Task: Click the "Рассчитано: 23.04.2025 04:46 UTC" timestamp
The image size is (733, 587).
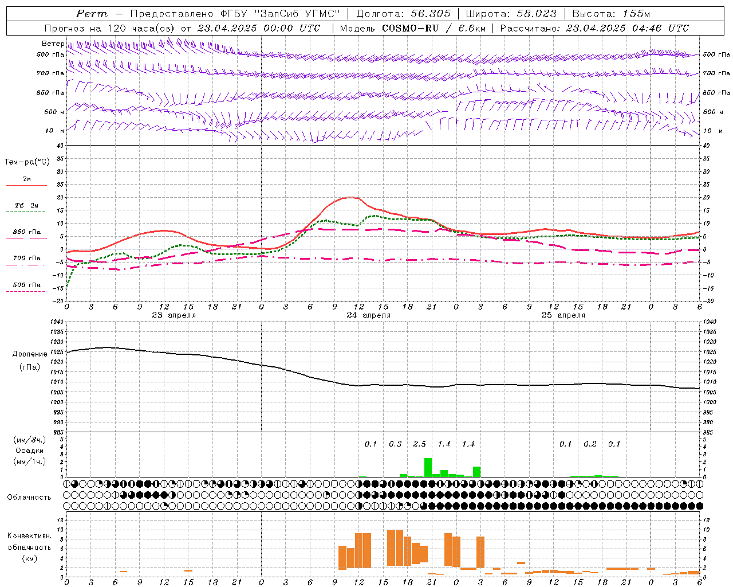Action: pyautogui.click(x=594, y=28)
